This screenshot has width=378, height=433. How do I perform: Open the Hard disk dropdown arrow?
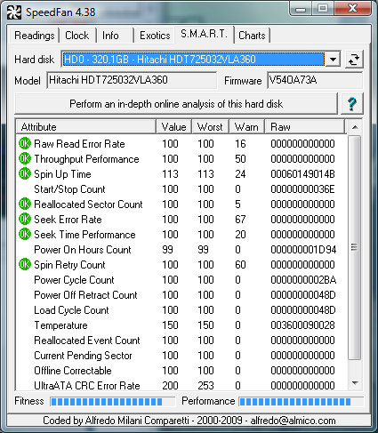click(x=333, y=60)
